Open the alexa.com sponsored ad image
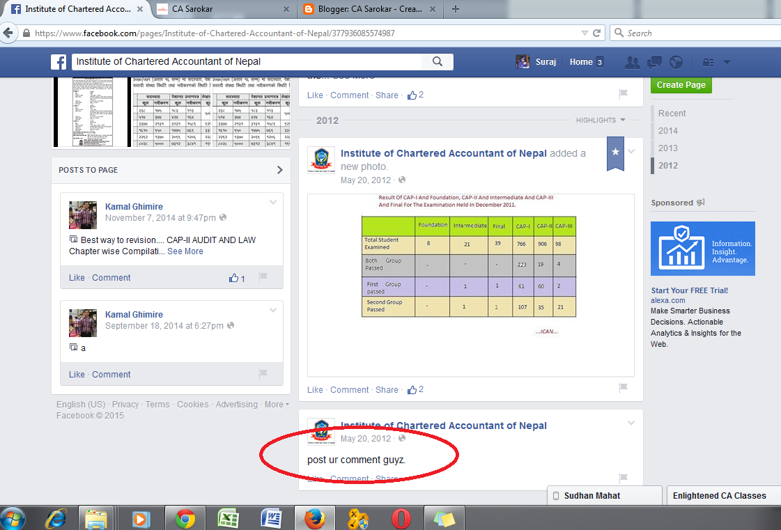781x530 pixels. click(703, 249)
